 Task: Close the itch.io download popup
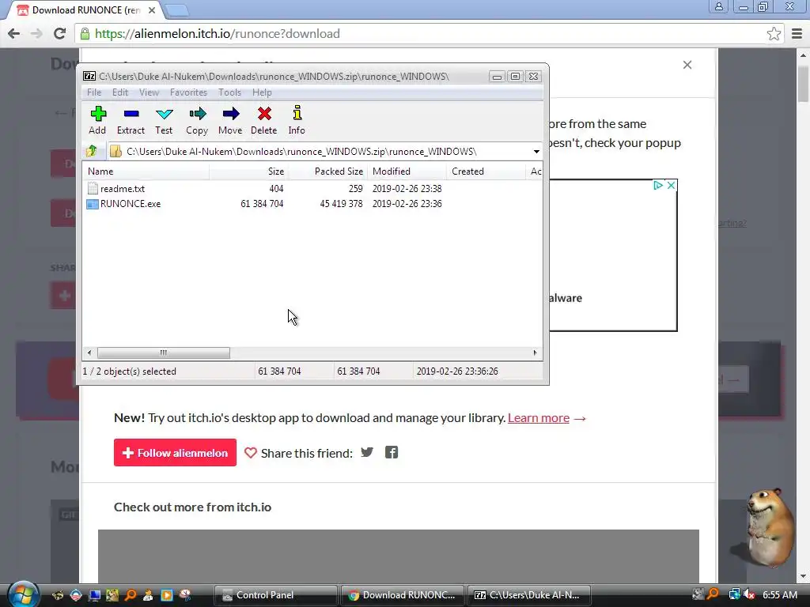pos(687,65)
